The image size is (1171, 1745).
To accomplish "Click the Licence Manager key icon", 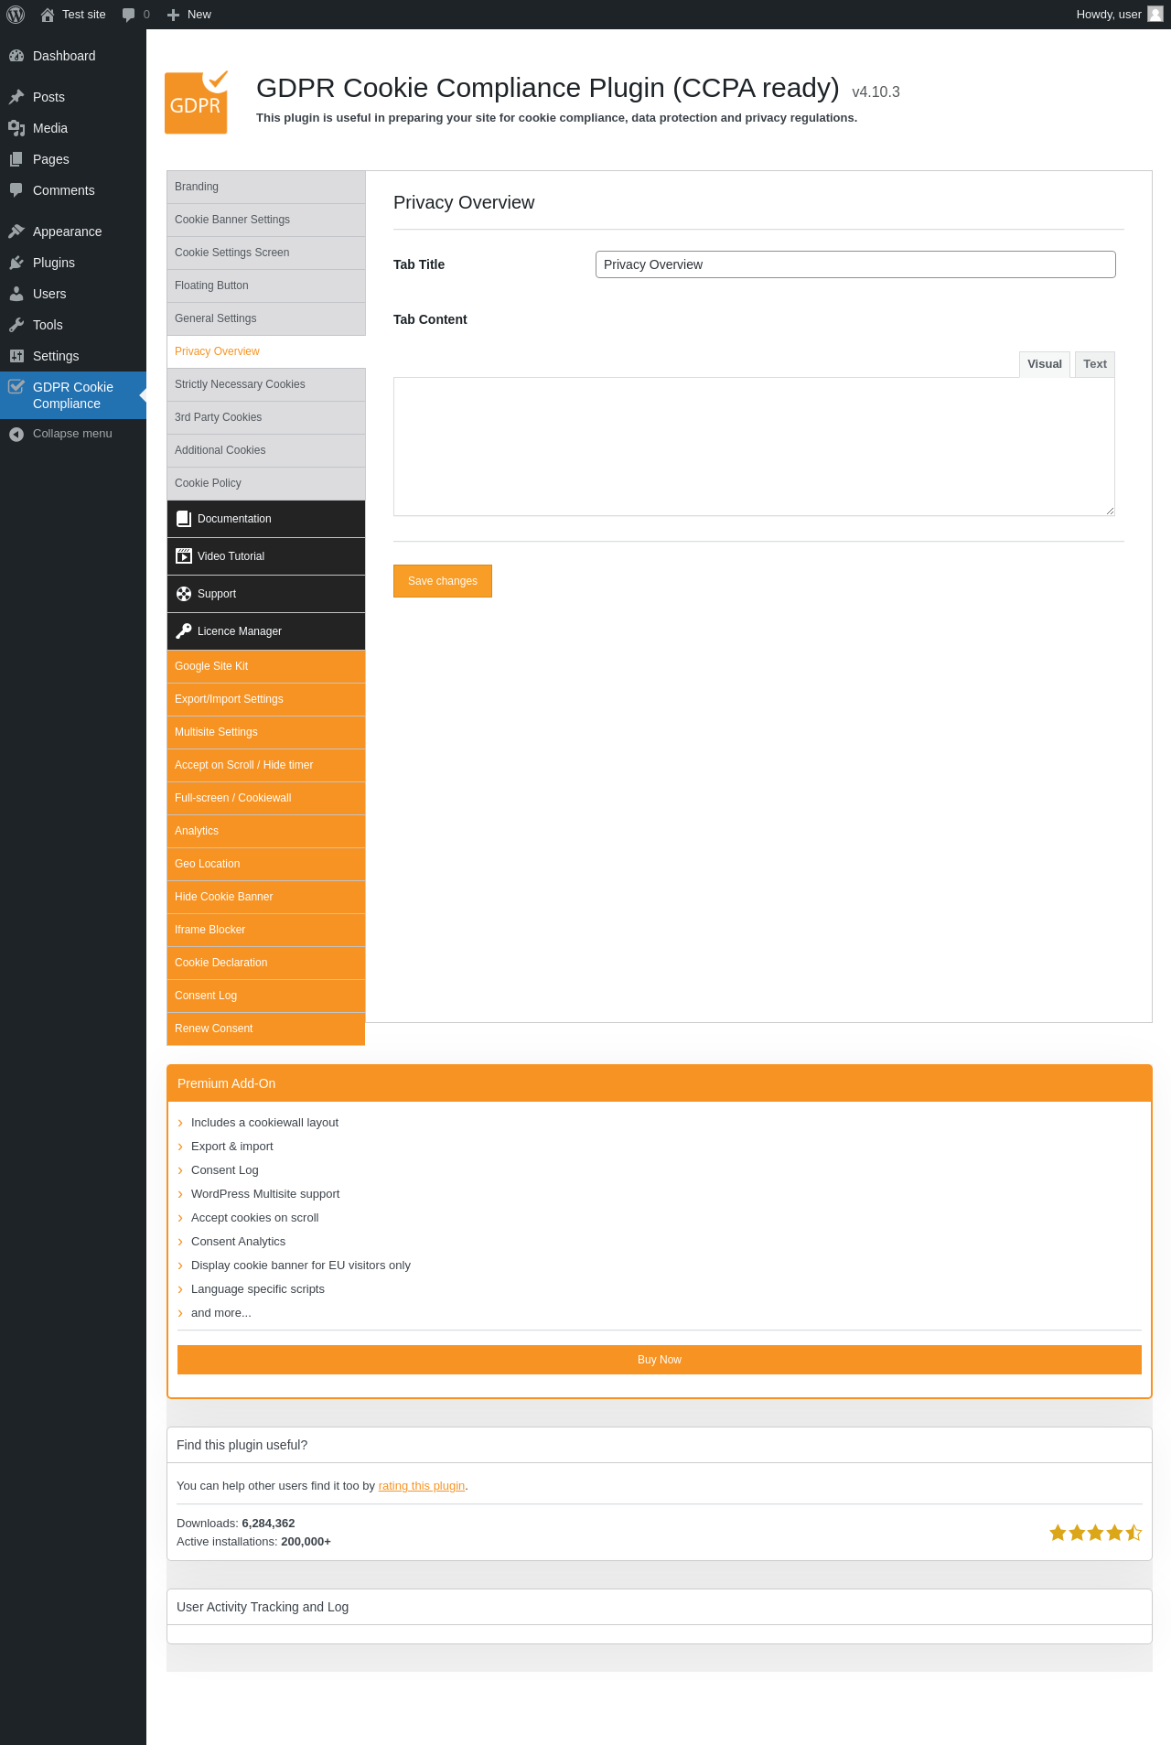I will 184,631.
